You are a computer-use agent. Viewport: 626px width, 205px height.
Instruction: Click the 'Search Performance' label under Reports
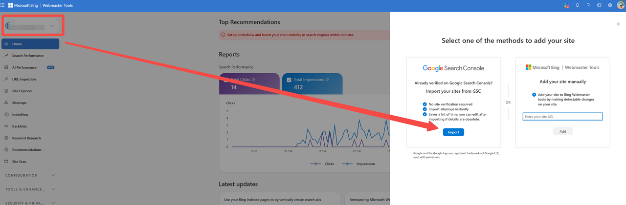[x=236, y=67]
